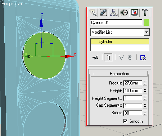Click the Pin Stack icon
This screenshot has height=136, width=162.
click(x=95, y=58)
